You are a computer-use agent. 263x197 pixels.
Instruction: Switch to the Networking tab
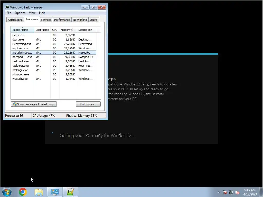click(x=80, y=20)
